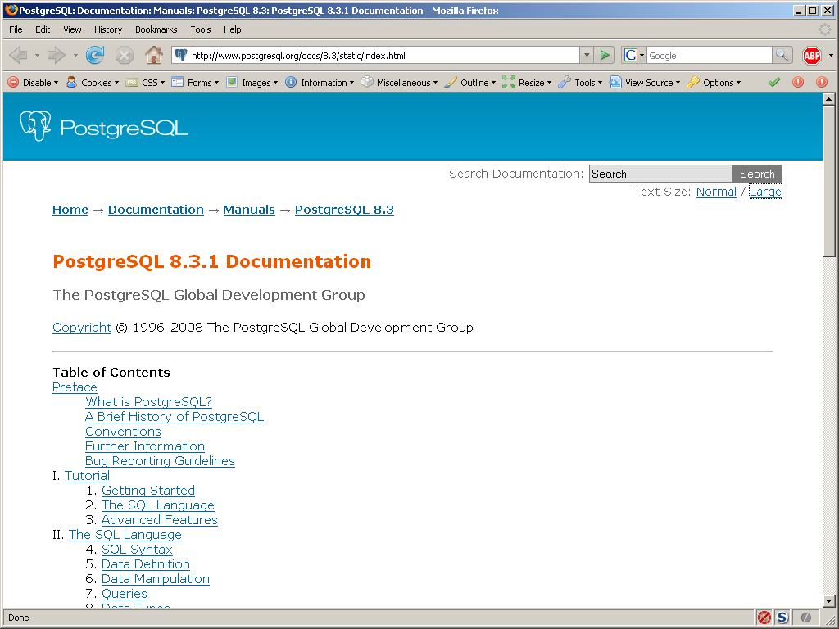Go to the Home page icon
The width and height of the screenshot is (839, 629).
[154, 55]
